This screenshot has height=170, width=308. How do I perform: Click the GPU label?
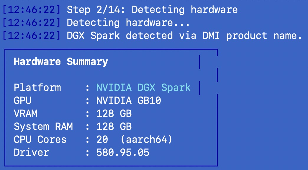coord(22,100)
